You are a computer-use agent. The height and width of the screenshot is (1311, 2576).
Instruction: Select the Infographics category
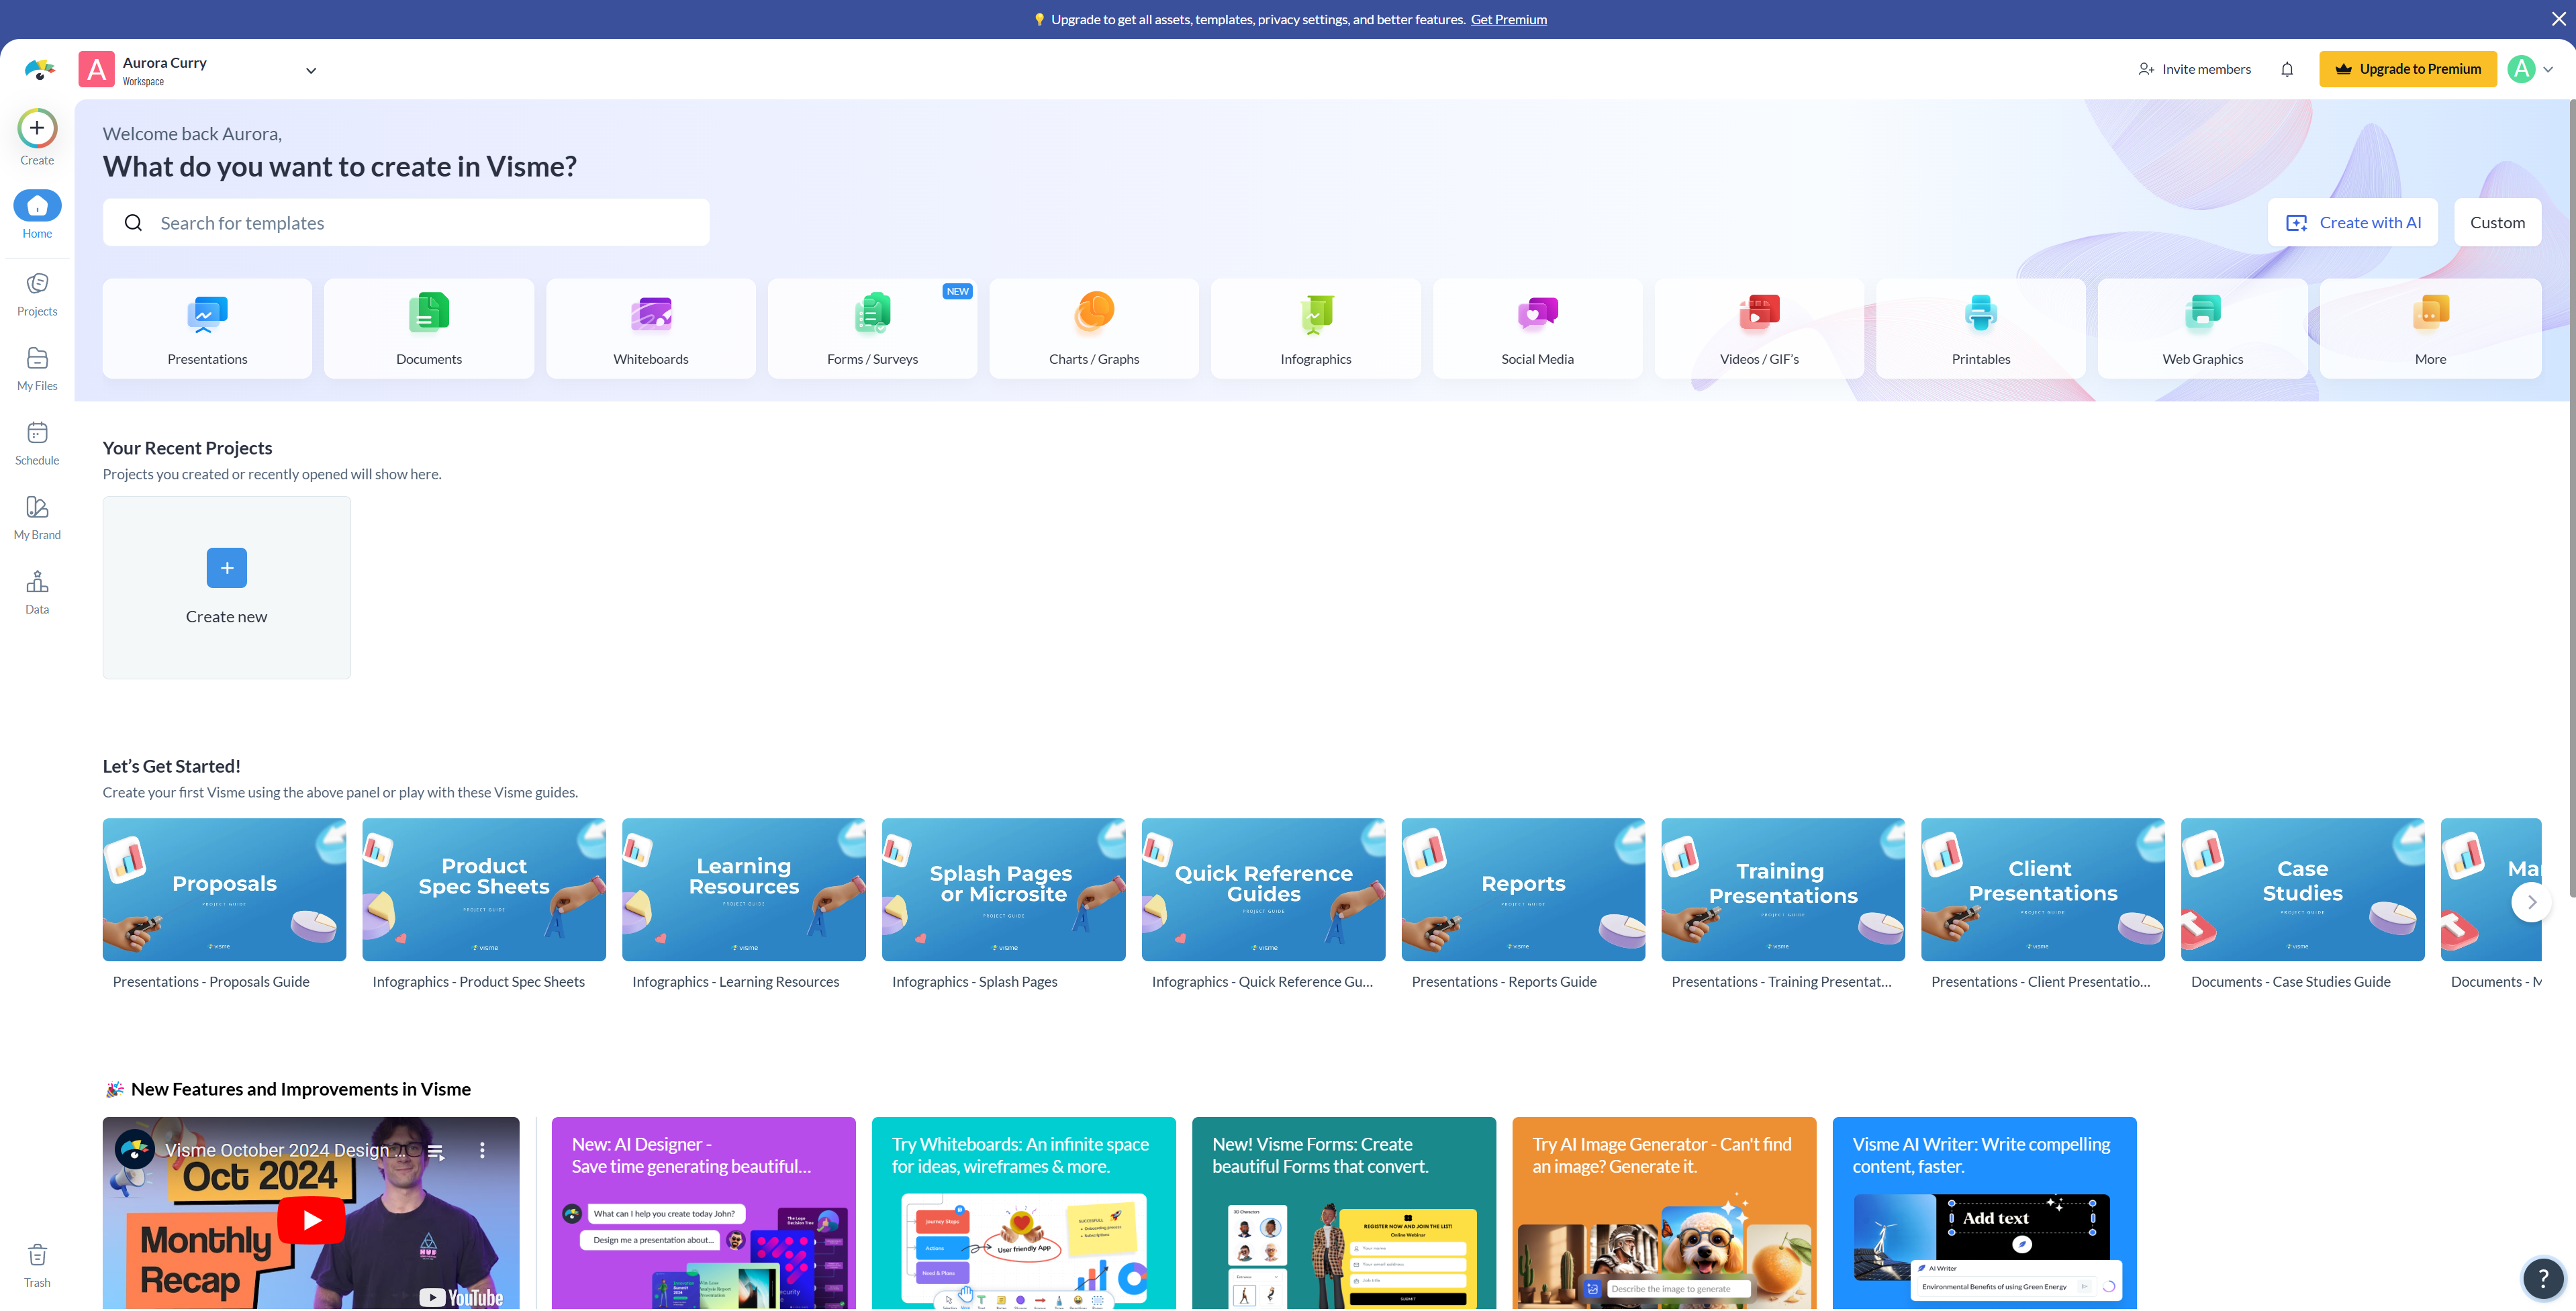(x=1316, y=328)
